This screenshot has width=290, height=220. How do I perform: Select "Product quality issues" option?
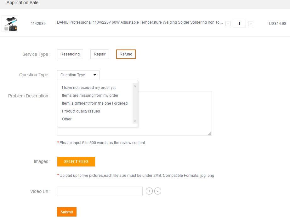81,111
